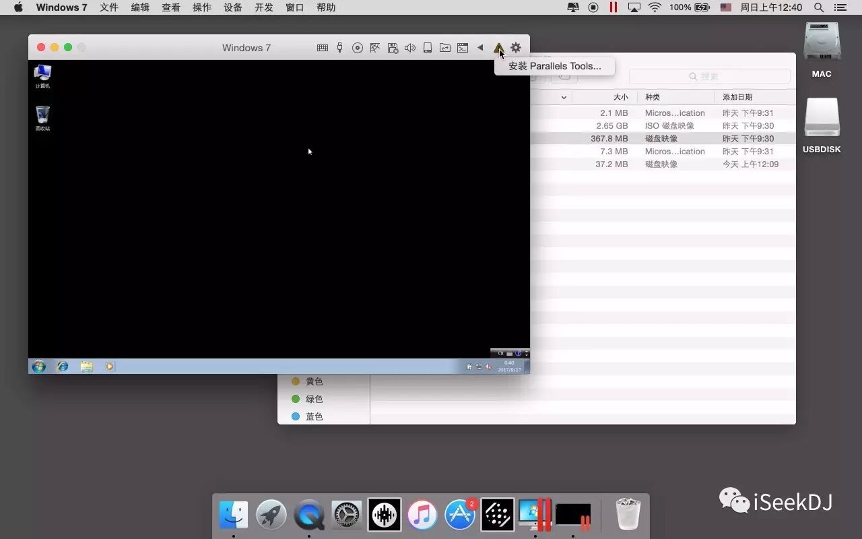Click the network adapter icon in toolbar

click(x=375, y=48)
